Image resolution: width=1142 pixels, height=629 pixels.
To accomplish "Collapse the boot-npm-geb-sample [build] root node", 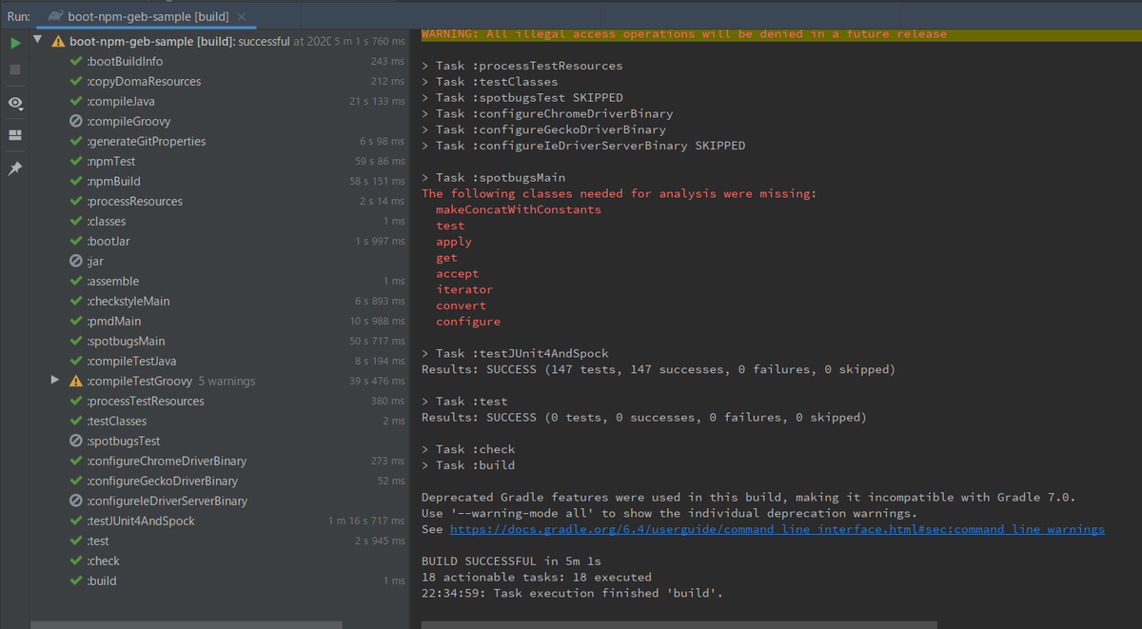I will (x=36, y=41).
